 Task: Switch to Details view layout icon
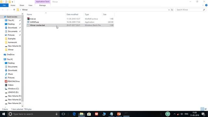[x=202, y=109]
